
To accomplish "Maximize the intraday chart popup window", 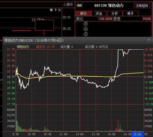I will [149, 40].
